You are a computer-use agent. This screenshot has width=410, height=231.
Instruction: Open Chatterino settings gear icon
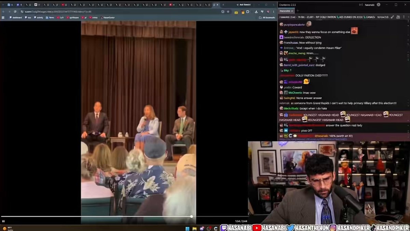[378, 5]
